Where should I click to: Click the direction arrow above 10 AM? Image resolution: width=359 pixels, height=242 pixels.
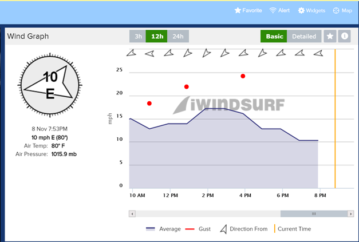click(x=132, y=53)
